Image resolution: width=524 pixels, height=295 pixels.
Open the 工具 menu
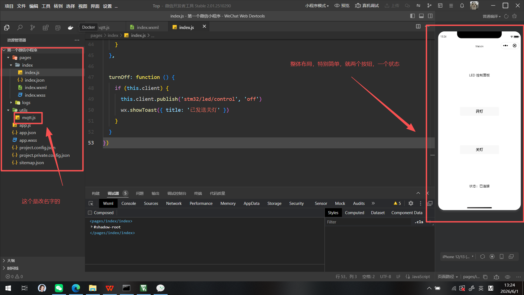(x=46, y=6)
